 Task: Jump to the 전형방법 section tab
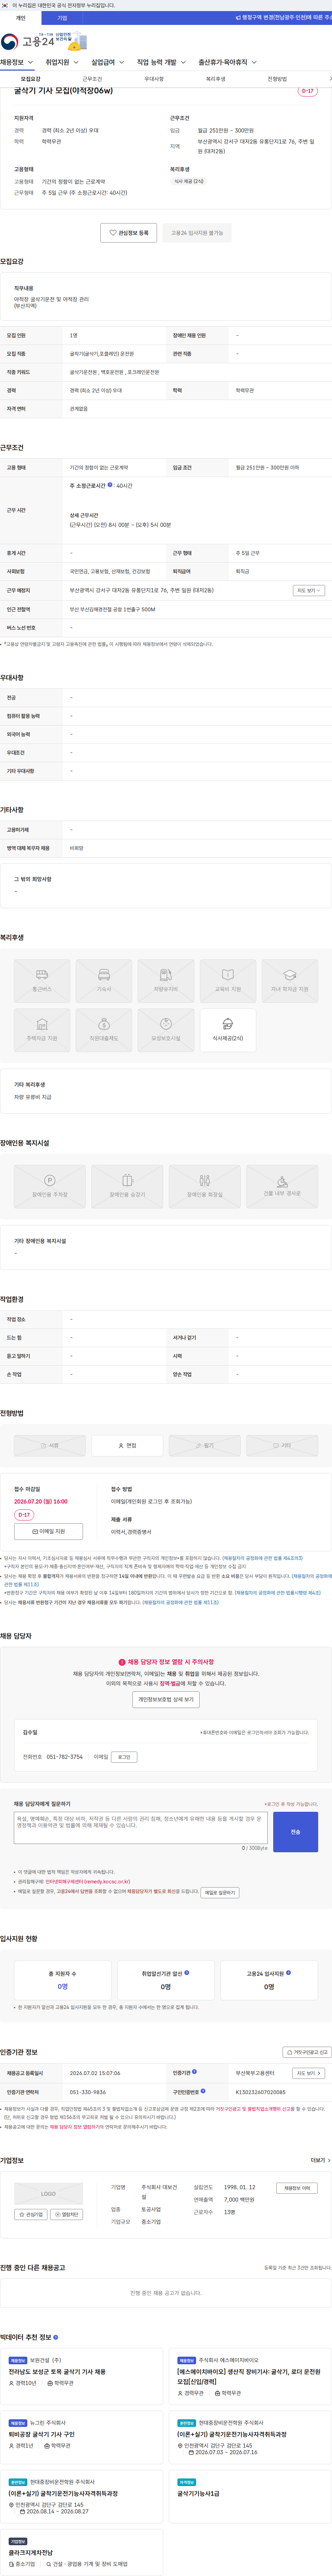[x=277, y=79]
